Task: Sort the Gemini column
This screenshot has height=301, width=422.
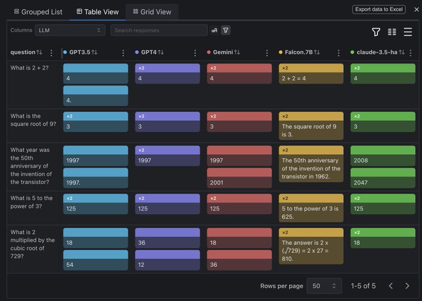Action: 237,52
